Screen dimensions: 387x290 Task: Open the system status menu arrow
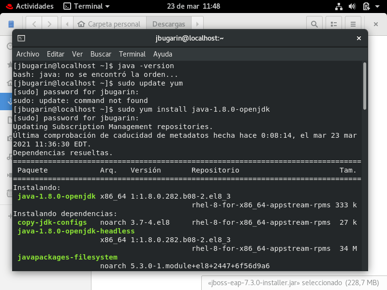point(377,7)
